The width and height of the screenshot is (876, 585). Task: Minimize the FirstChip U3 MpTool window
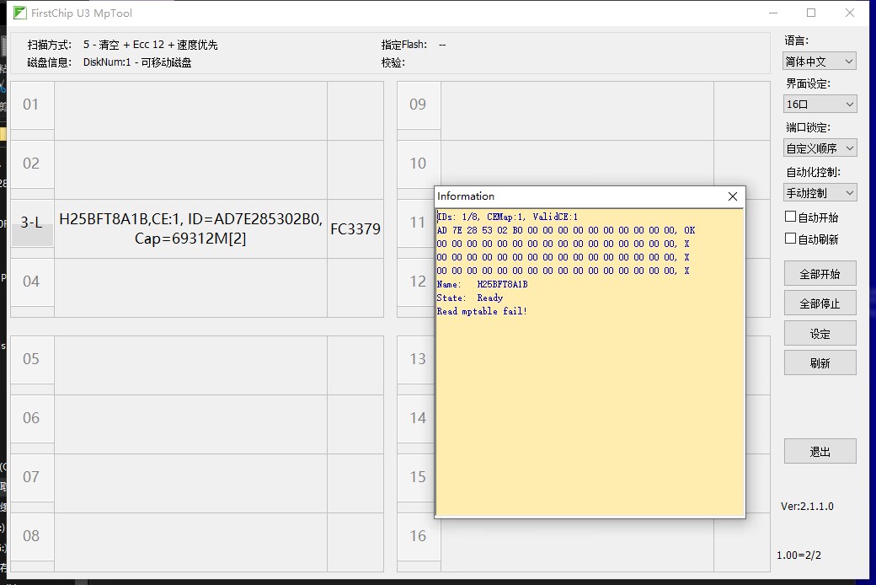pyautogui.click(x=773, y=13)
